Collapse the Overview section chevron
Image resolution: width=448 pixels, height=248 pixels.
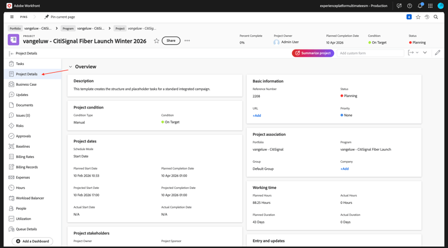[70, 67]
